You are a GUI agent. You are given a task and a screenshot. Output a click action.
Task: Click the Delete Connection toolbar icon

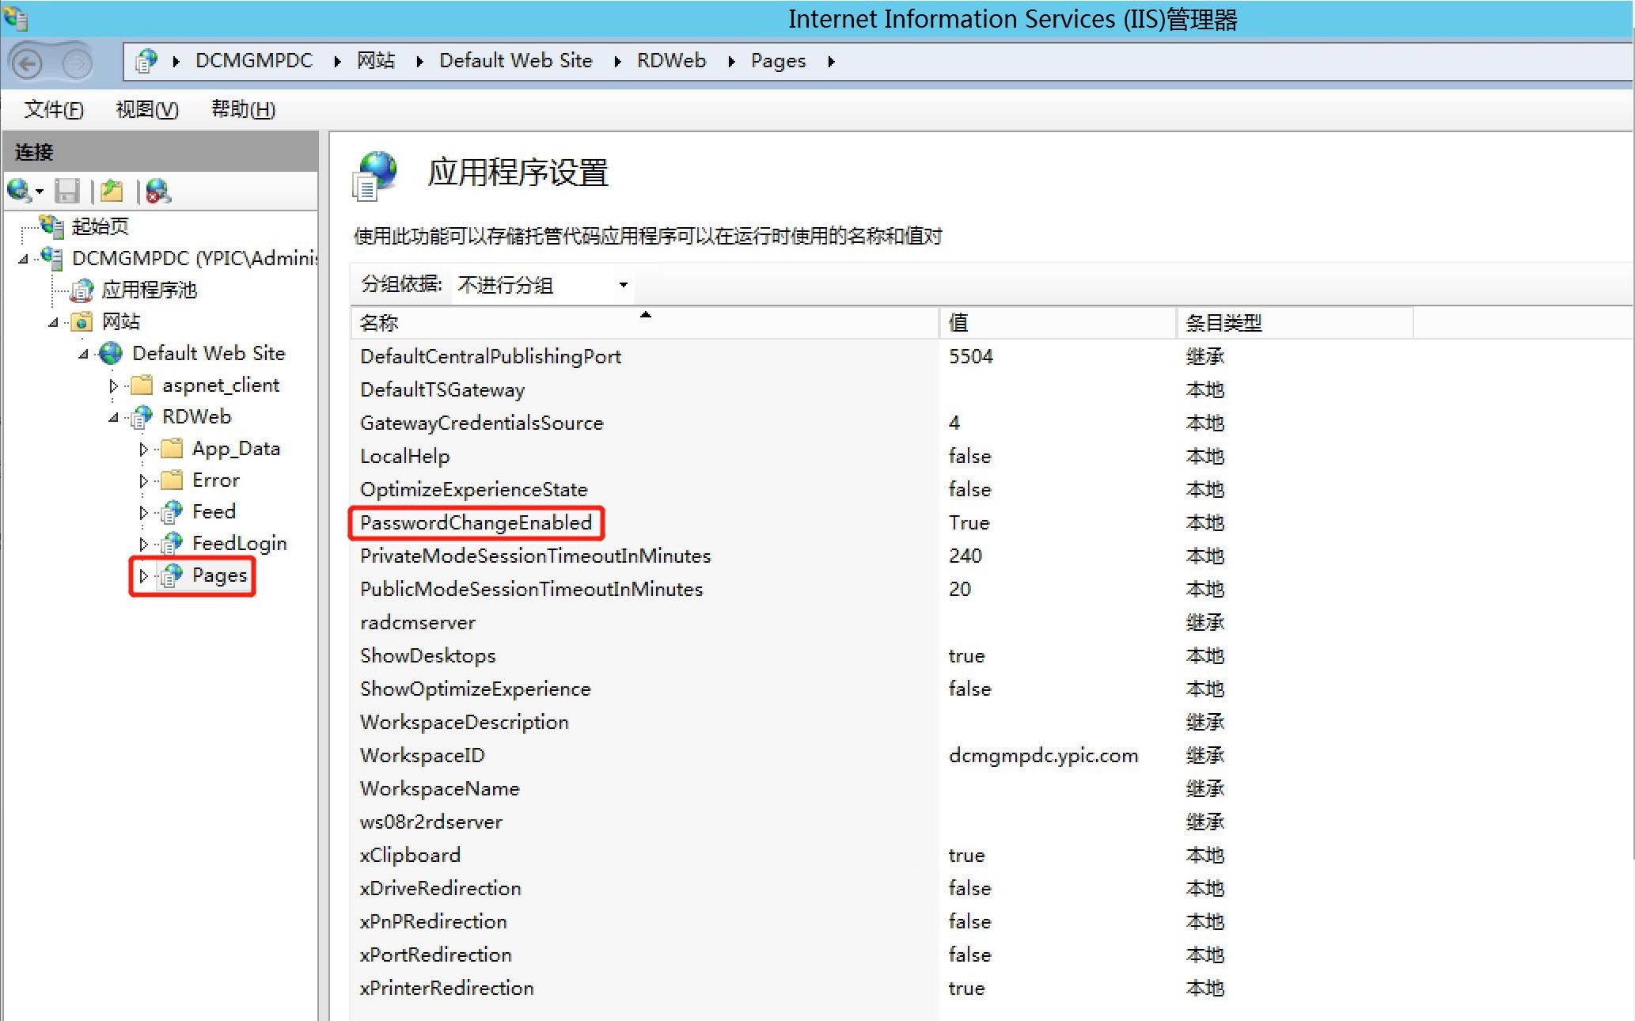coord(157,191)
